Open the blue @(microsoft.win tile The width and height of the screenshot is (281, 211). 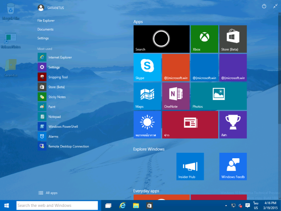(205, 68)
